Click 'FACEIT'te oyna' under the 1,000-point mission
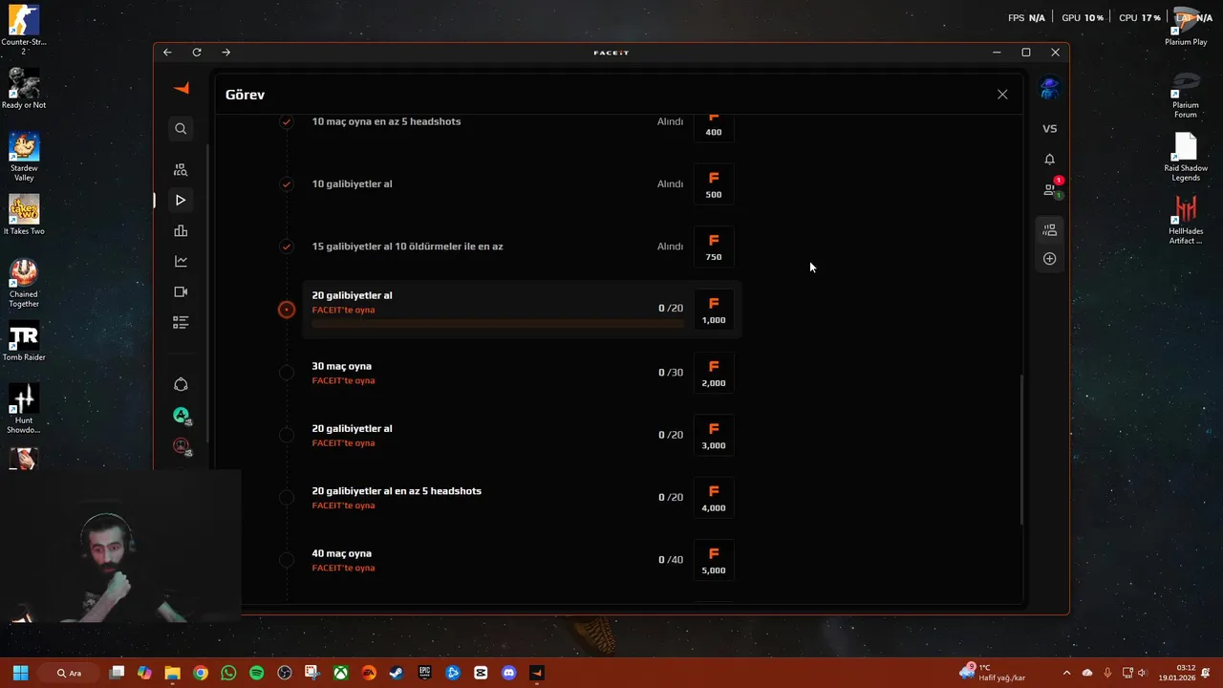Viewport: 1223px width, 688px height. point(343,310)
